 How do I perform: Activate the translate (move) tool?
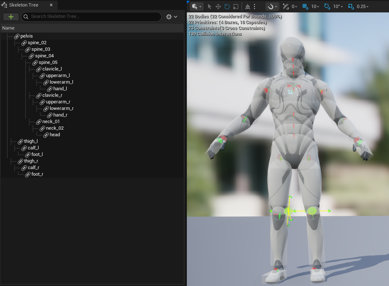[218, 7]
